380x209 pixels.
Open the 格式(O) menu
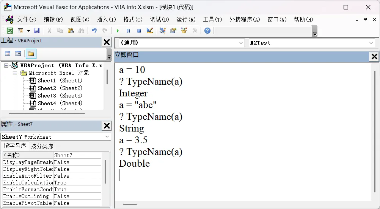(x=133, y=20)
